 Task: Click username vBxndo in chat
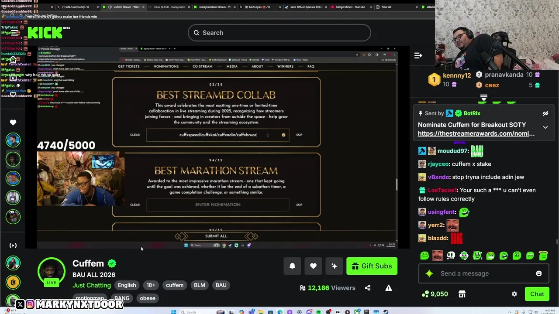point(438,177)
